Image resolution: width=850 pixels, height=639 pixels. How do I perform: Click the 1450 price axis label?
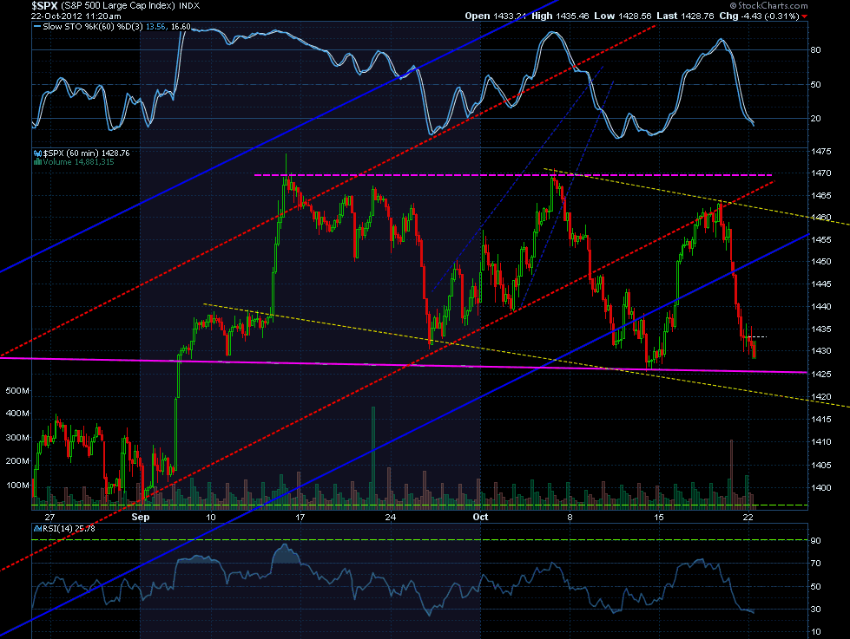tap(821, 262)
